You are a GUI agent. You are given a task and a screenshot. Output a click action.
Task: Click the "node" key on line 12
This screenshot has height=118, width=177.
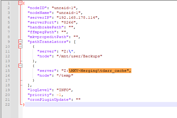coord(44,56)
